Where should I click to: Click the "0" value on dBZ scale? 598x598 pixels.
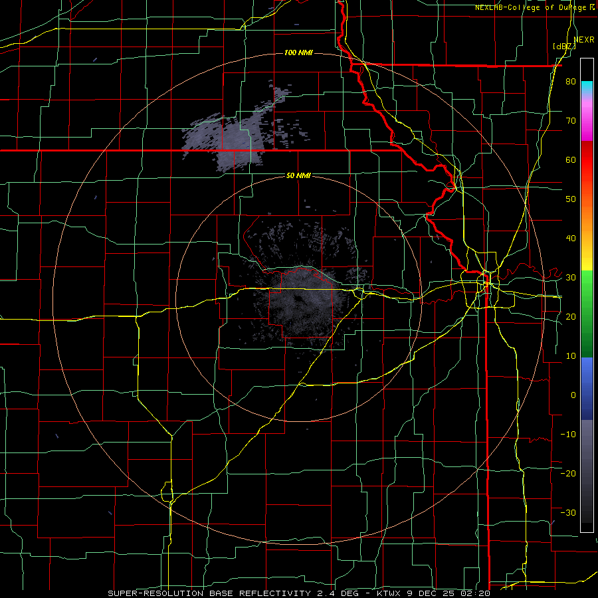pos(573,395)
